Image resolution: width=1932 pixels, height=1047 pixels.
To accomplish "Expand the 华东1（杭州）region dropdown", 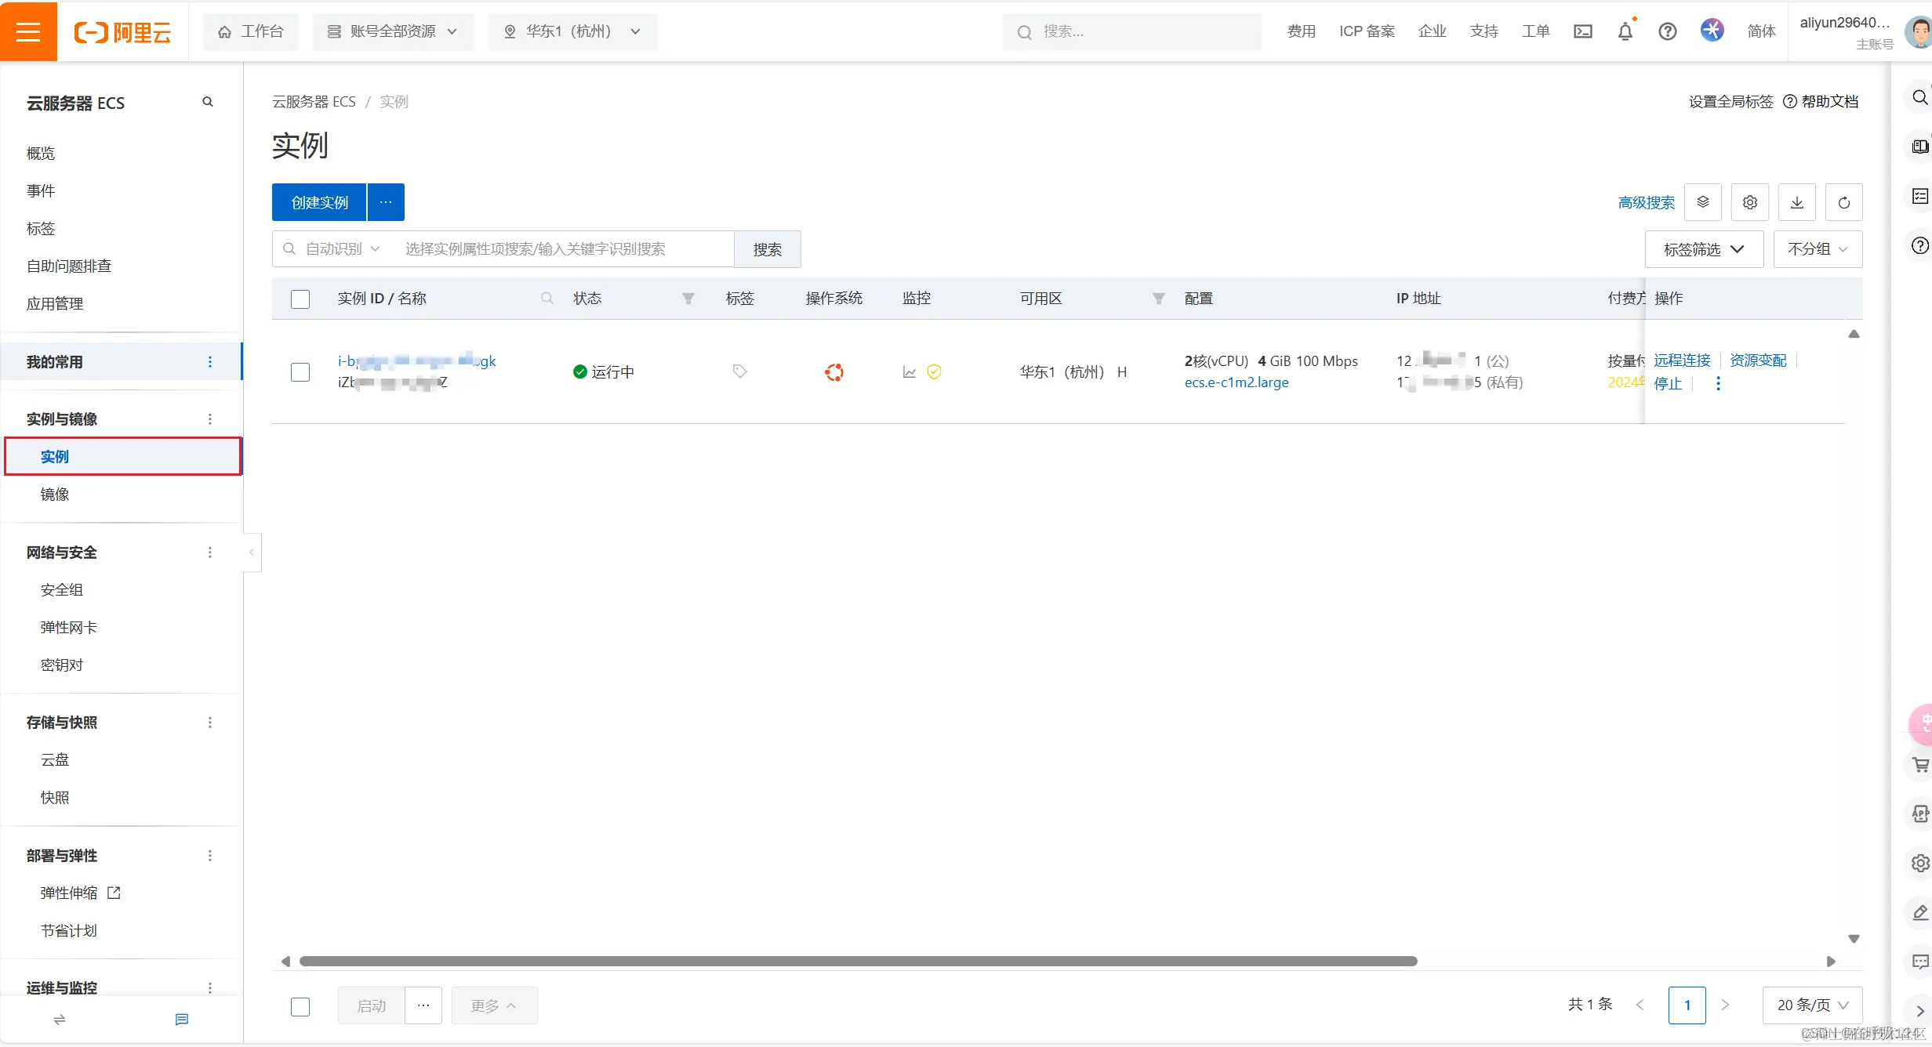I will coord(572,31).
